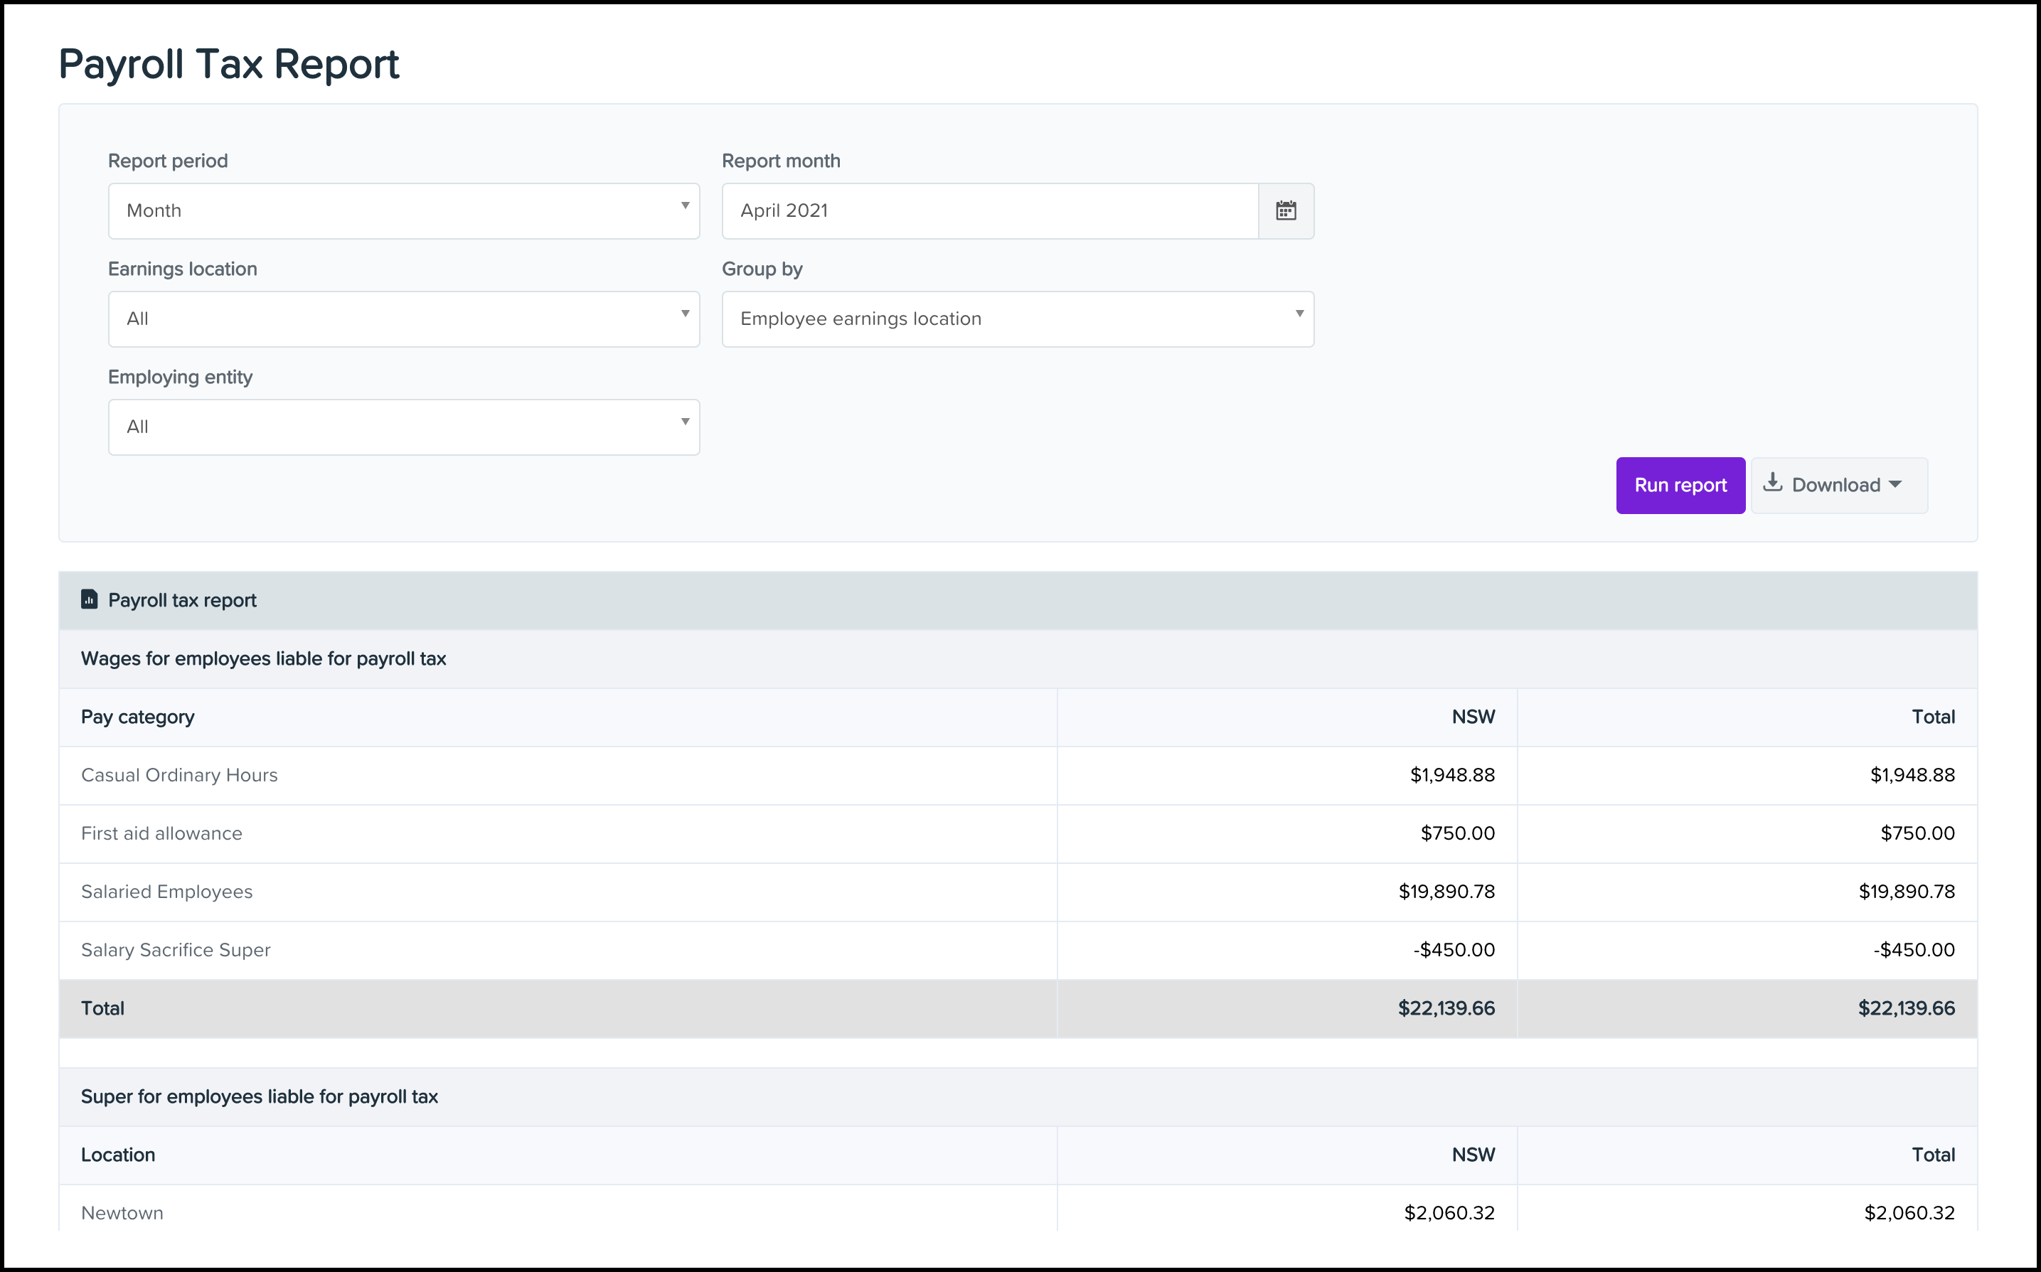Click the NSW header in the wages table
This screenshot has height=1272, width=2041.
pos(1472,717)
